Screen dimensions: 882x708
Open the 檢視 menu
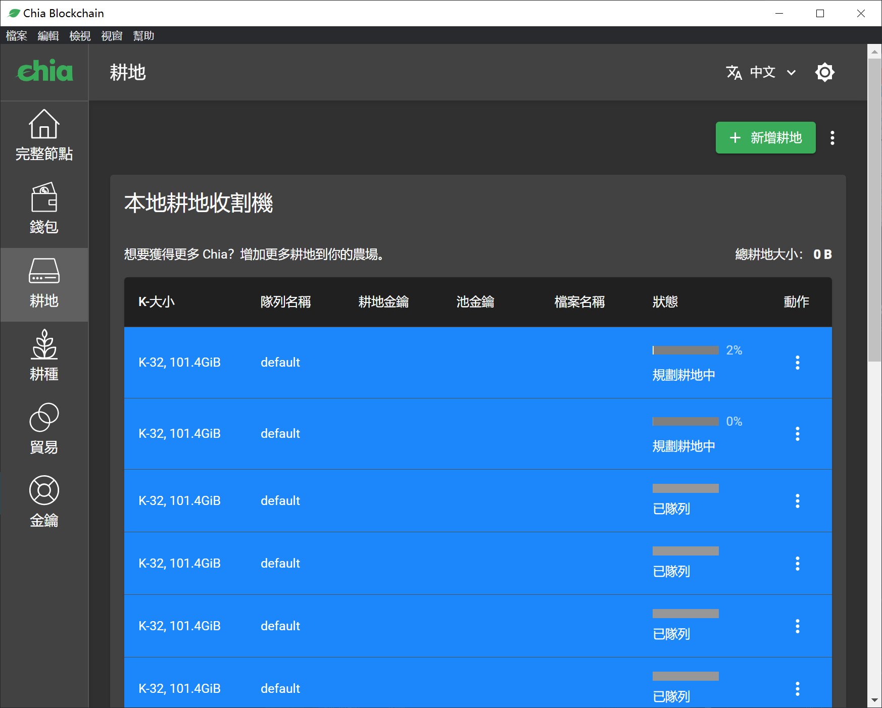(x=80, y=36)
